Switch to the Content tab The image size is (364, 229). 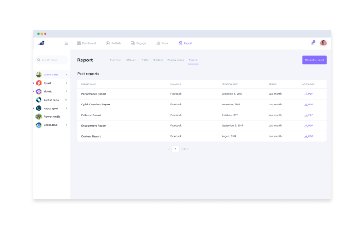158,60
